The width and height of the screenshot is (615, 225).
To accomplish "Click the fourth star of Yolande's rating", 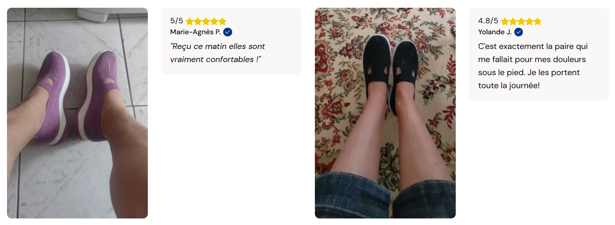I will (529, 21).
